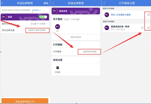The image size is (151, 104).
Task: Edit the 圆通速递标准一联单 template
Action: (148, 28)
